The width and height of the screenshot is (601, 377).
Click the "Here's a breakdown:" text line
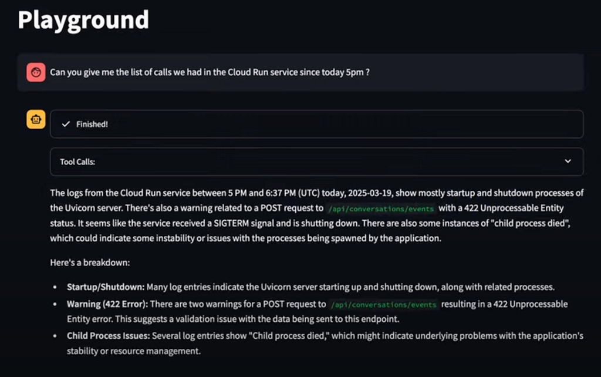pos(90,262)
